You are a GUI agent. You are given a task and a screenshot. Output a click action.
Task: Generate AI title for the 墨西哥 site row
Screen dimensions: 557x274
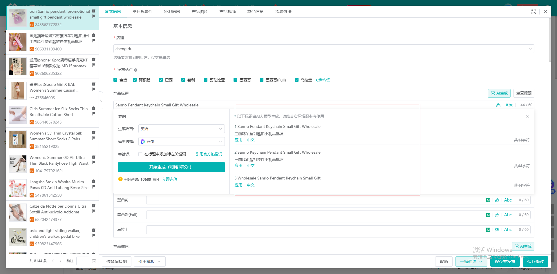488,200
